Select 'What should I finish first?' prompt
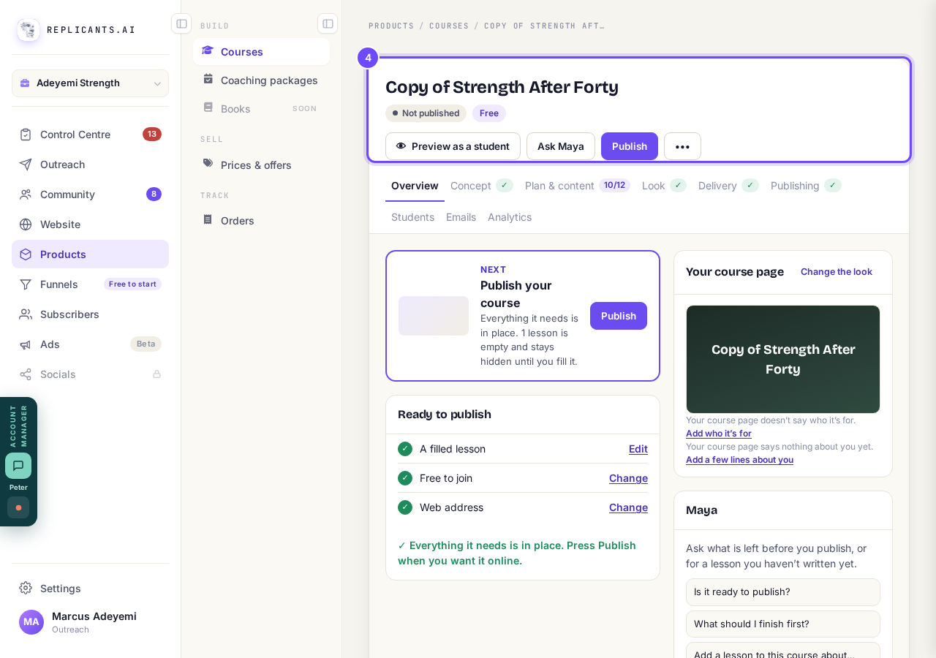The height and width of the screenshot is (658, 936). [x=783, y=624]
